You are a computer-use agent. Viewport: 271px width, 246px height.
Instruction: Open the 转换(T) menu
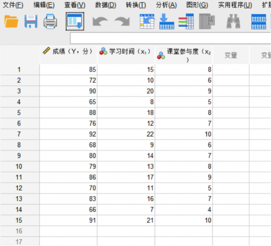[x=136, y=5]
